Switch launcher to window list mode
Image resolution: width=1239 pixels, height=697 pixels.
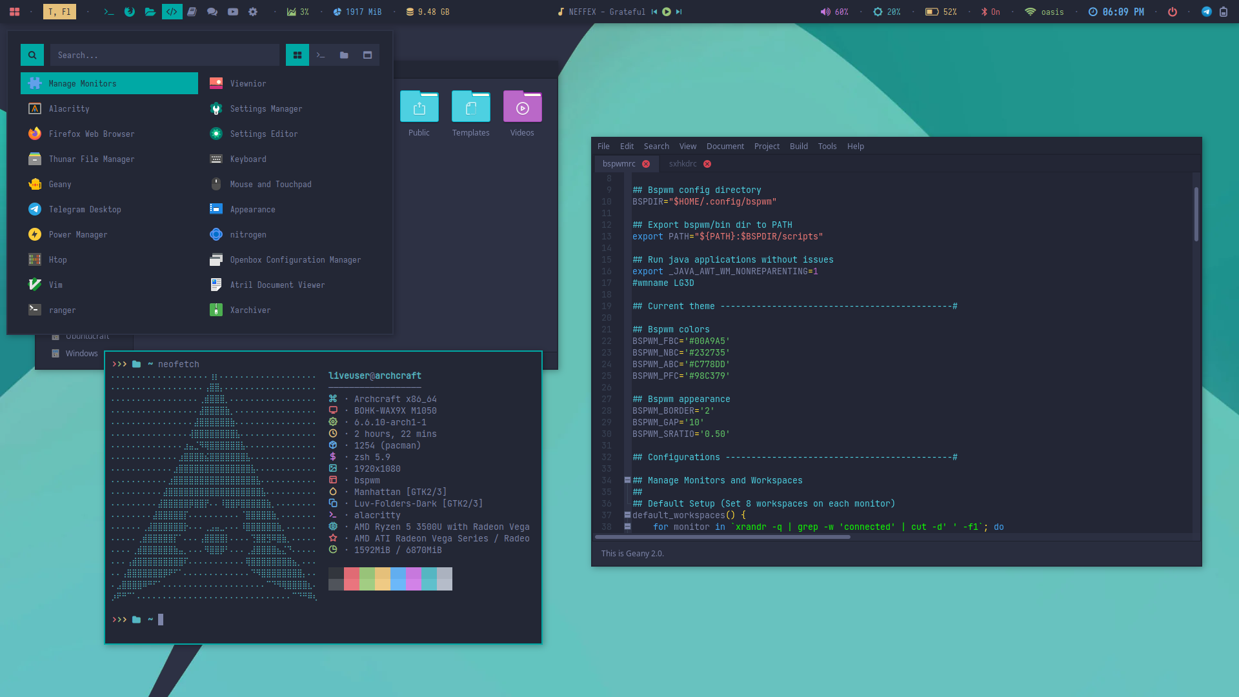(367, 56)
